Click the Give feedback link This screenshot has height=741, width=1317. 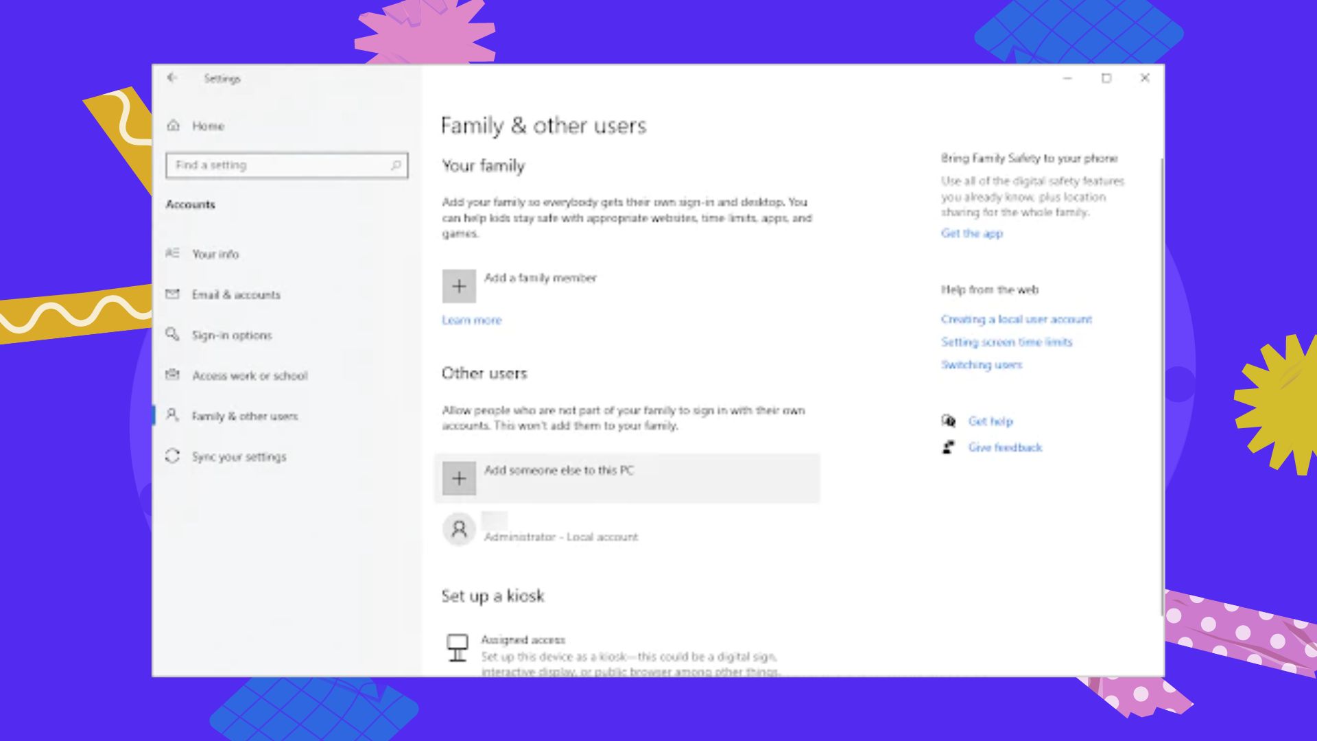[1005, 447]
